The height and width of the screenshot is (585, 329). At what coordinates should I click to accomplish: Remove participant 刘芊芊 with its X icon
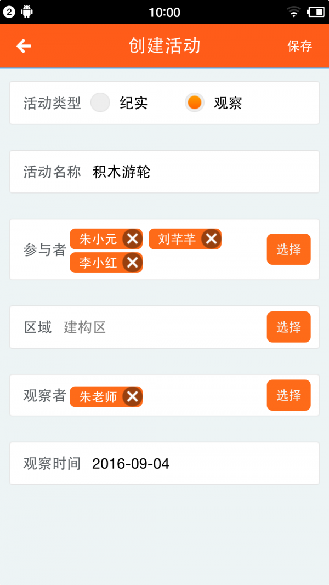click(212, 239)
